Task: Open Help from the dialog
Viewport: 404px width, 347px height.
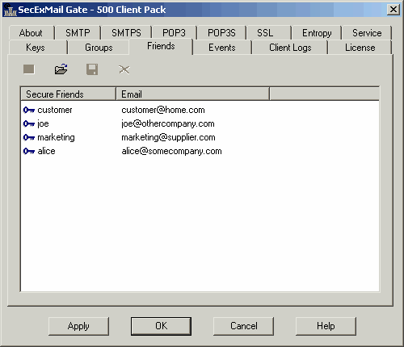Action: click(x=326, y=326)
